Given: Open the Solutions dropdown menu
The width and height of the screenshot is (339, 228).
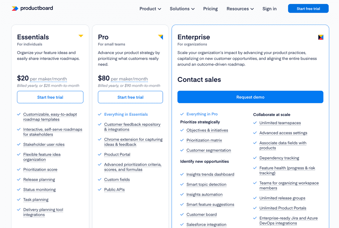Looking at the screenshot, I should (182, 9).
